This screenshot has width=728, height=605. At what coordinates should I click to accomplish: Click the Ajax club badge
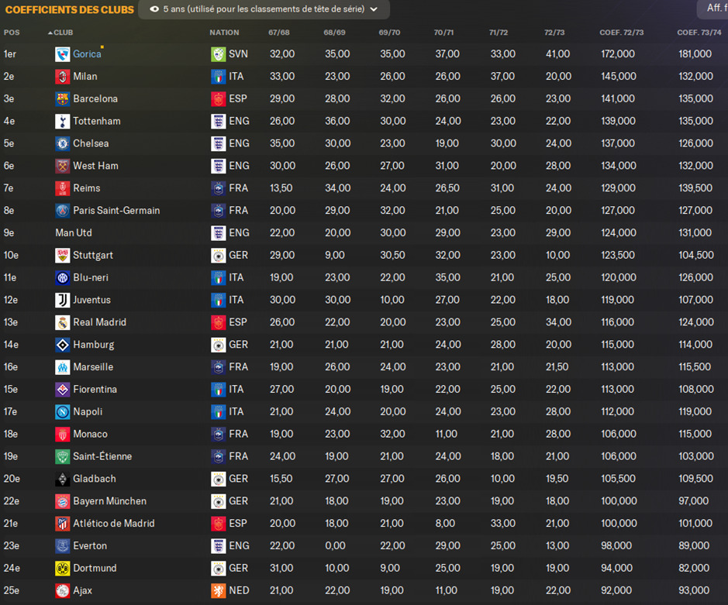point(62,590)
